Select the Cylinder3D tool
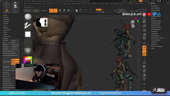 click(15, 6)
